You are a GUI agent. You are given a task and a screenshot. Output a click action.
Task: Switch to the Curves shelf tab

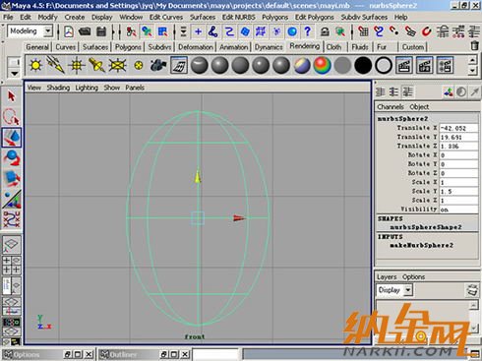click(65, 47)
